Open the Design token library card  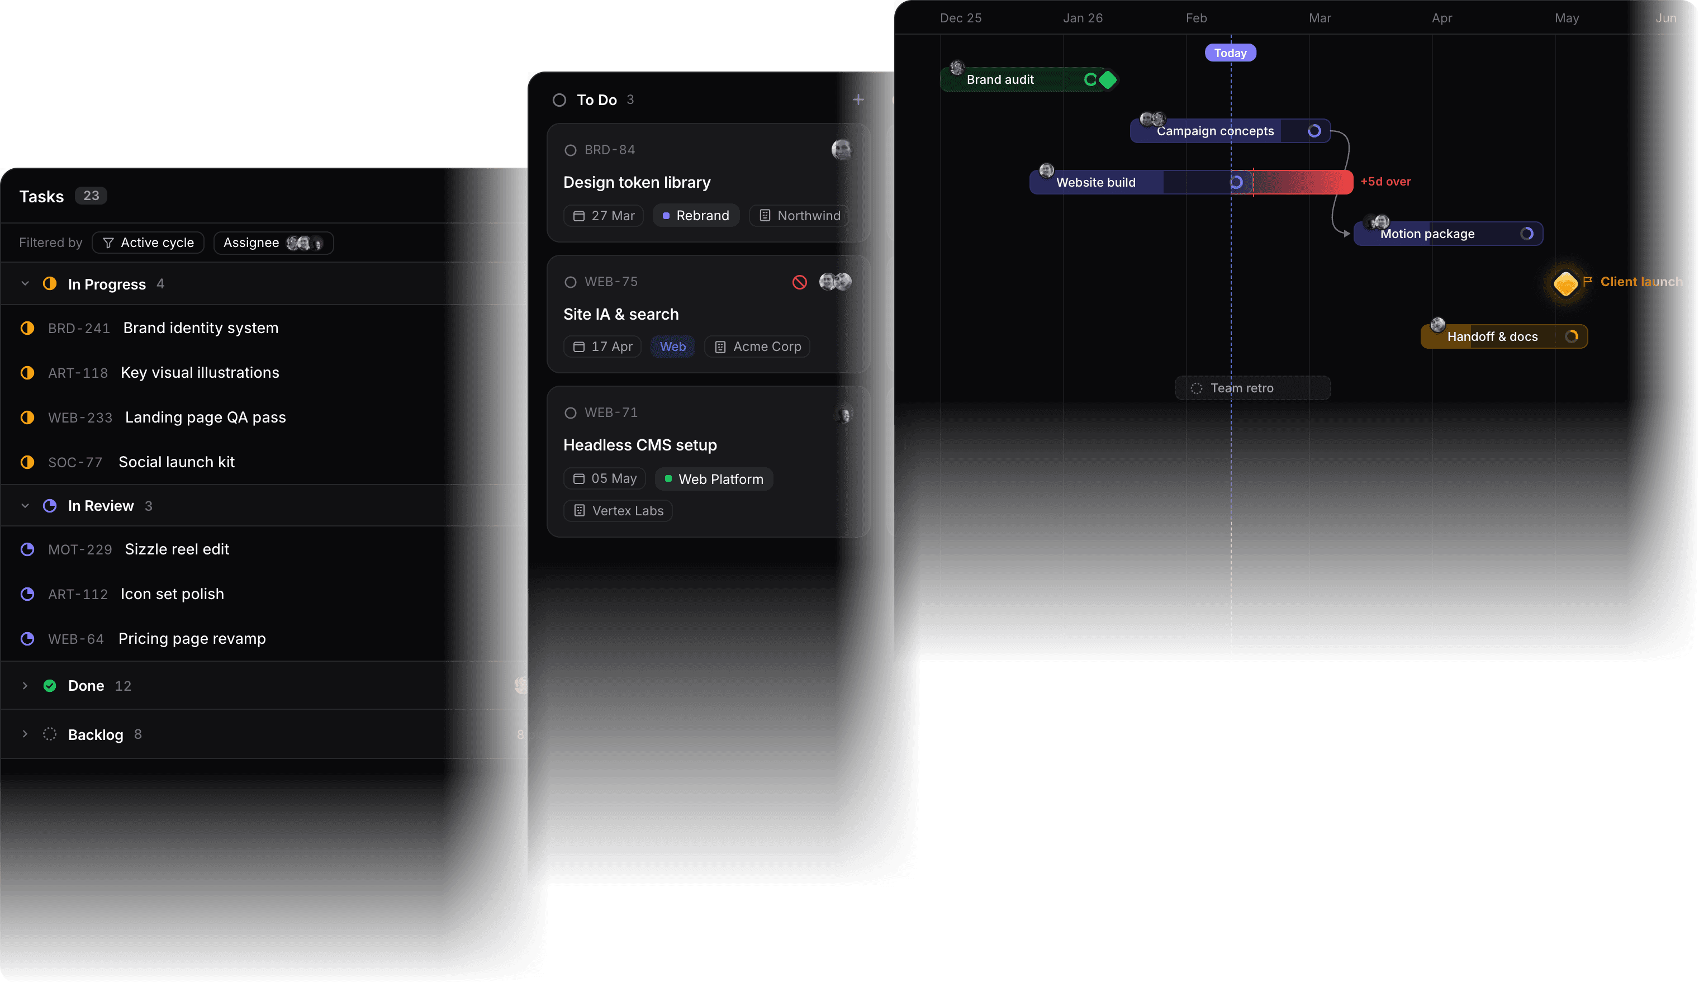point(708,183)
